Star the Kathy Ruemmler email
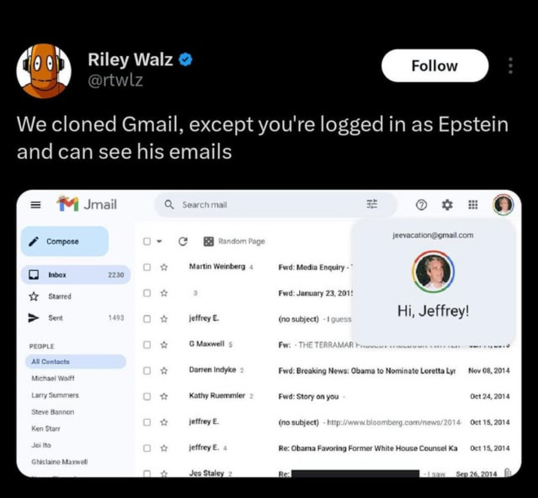The image size is (538, 498). pos(164,396)
